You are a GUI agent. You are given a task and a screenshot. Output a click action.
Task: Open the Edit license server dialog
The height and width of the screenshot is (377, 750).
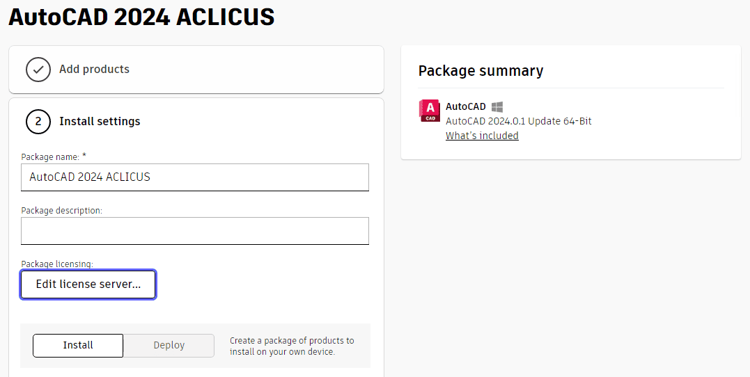[88, 284]
